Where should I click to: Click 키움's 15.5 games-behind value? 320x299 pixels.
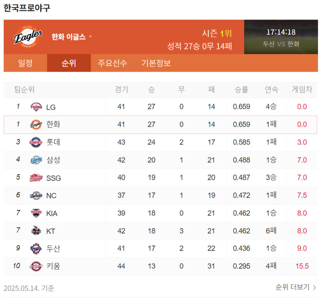pyautogui.click(x=302, y=266)
